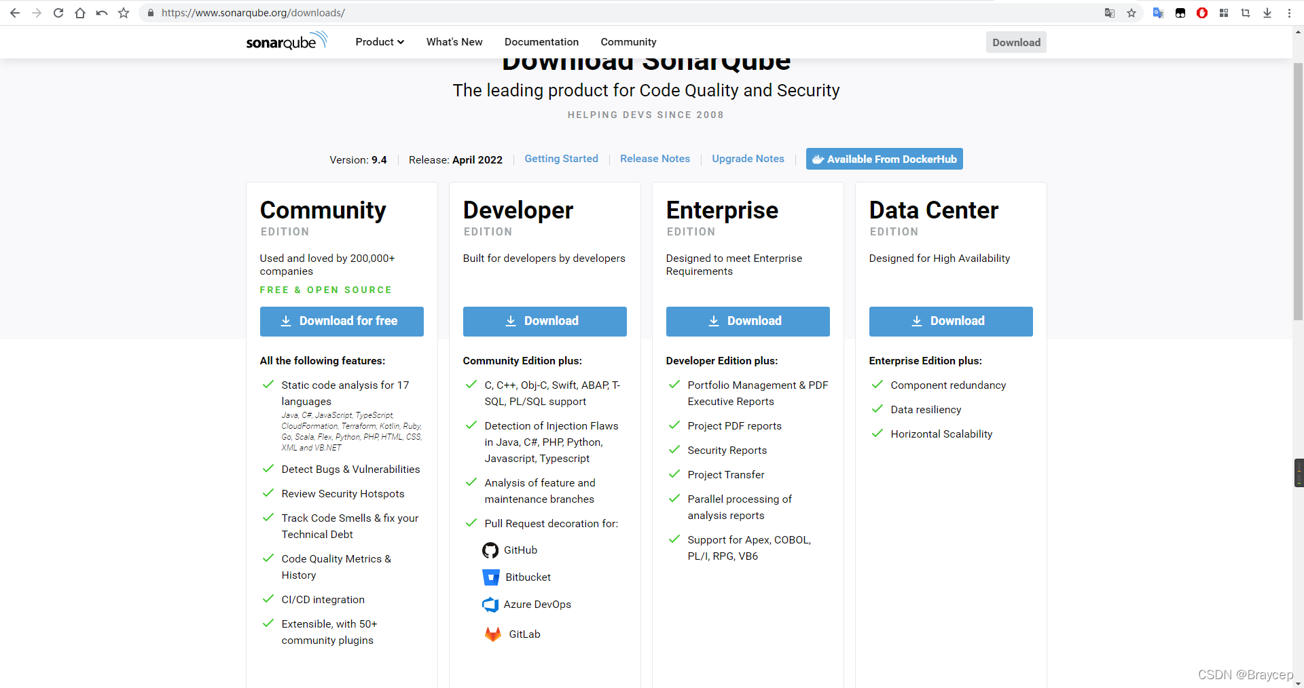1304x688 pixels.
Task: Expand the Product dropdown menu
Action: [380, 42]
